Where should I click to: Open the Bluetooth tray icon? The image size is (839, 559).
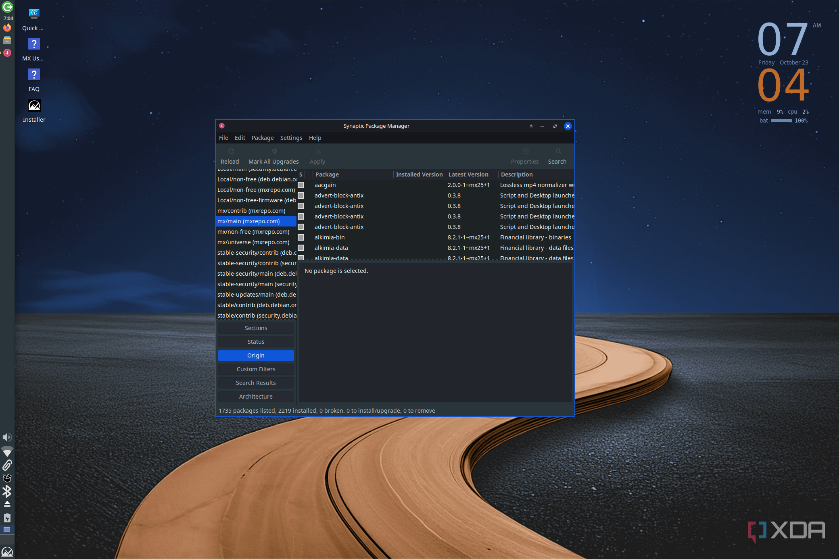7,491
